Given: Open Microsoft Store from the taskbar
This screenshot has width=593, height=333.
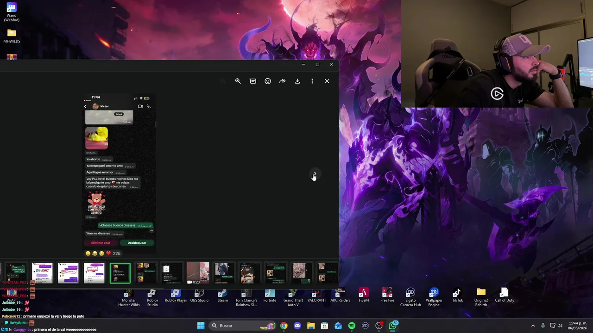Looking at the screenshot, I should 324,326.
